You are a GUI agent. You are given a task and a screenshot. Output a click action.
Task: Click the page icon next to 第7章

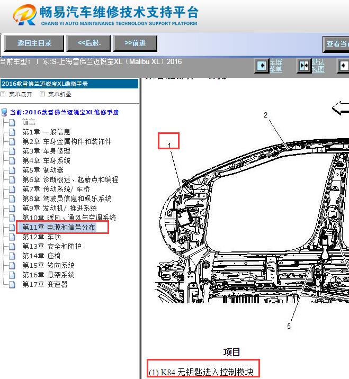click(12, 189)
